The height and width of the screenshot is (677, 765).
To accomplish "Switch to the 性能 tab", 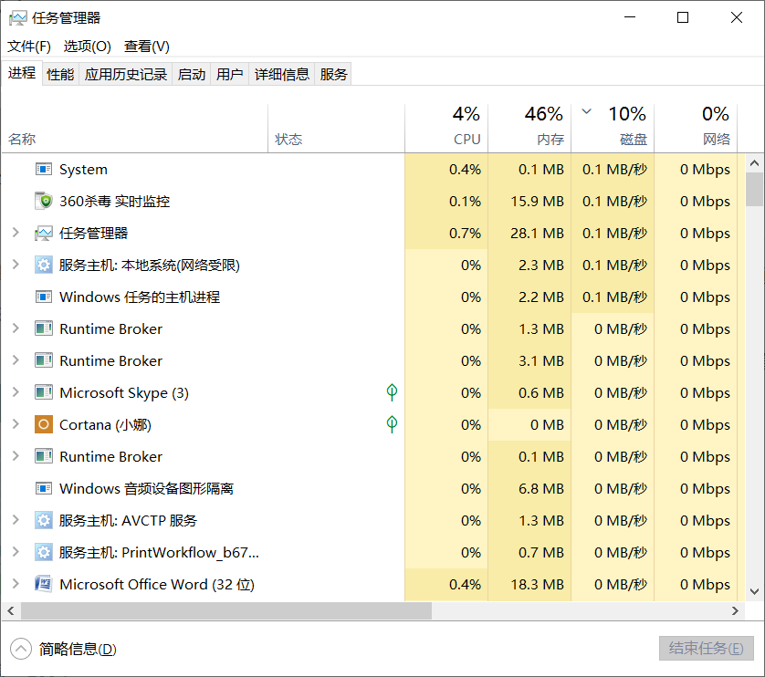I will tap(60, 74).
